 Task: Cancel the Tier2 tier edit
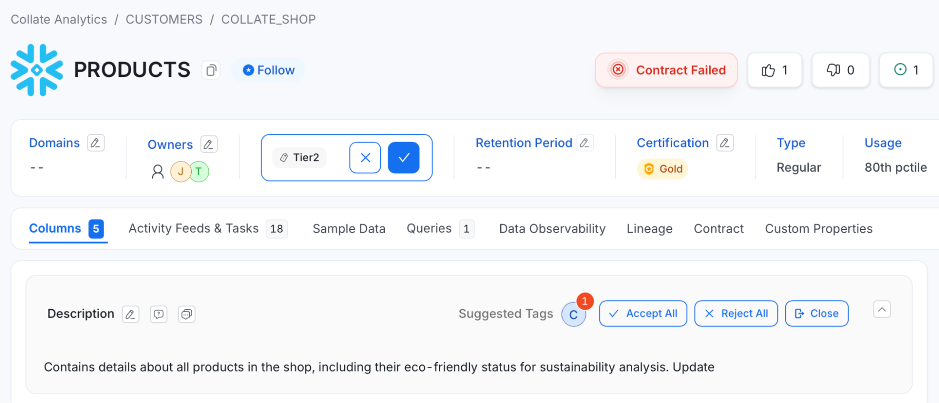[365, 158]
